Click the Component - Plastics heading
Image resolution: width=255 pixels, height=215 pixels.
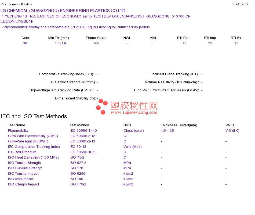coord(17,4)
